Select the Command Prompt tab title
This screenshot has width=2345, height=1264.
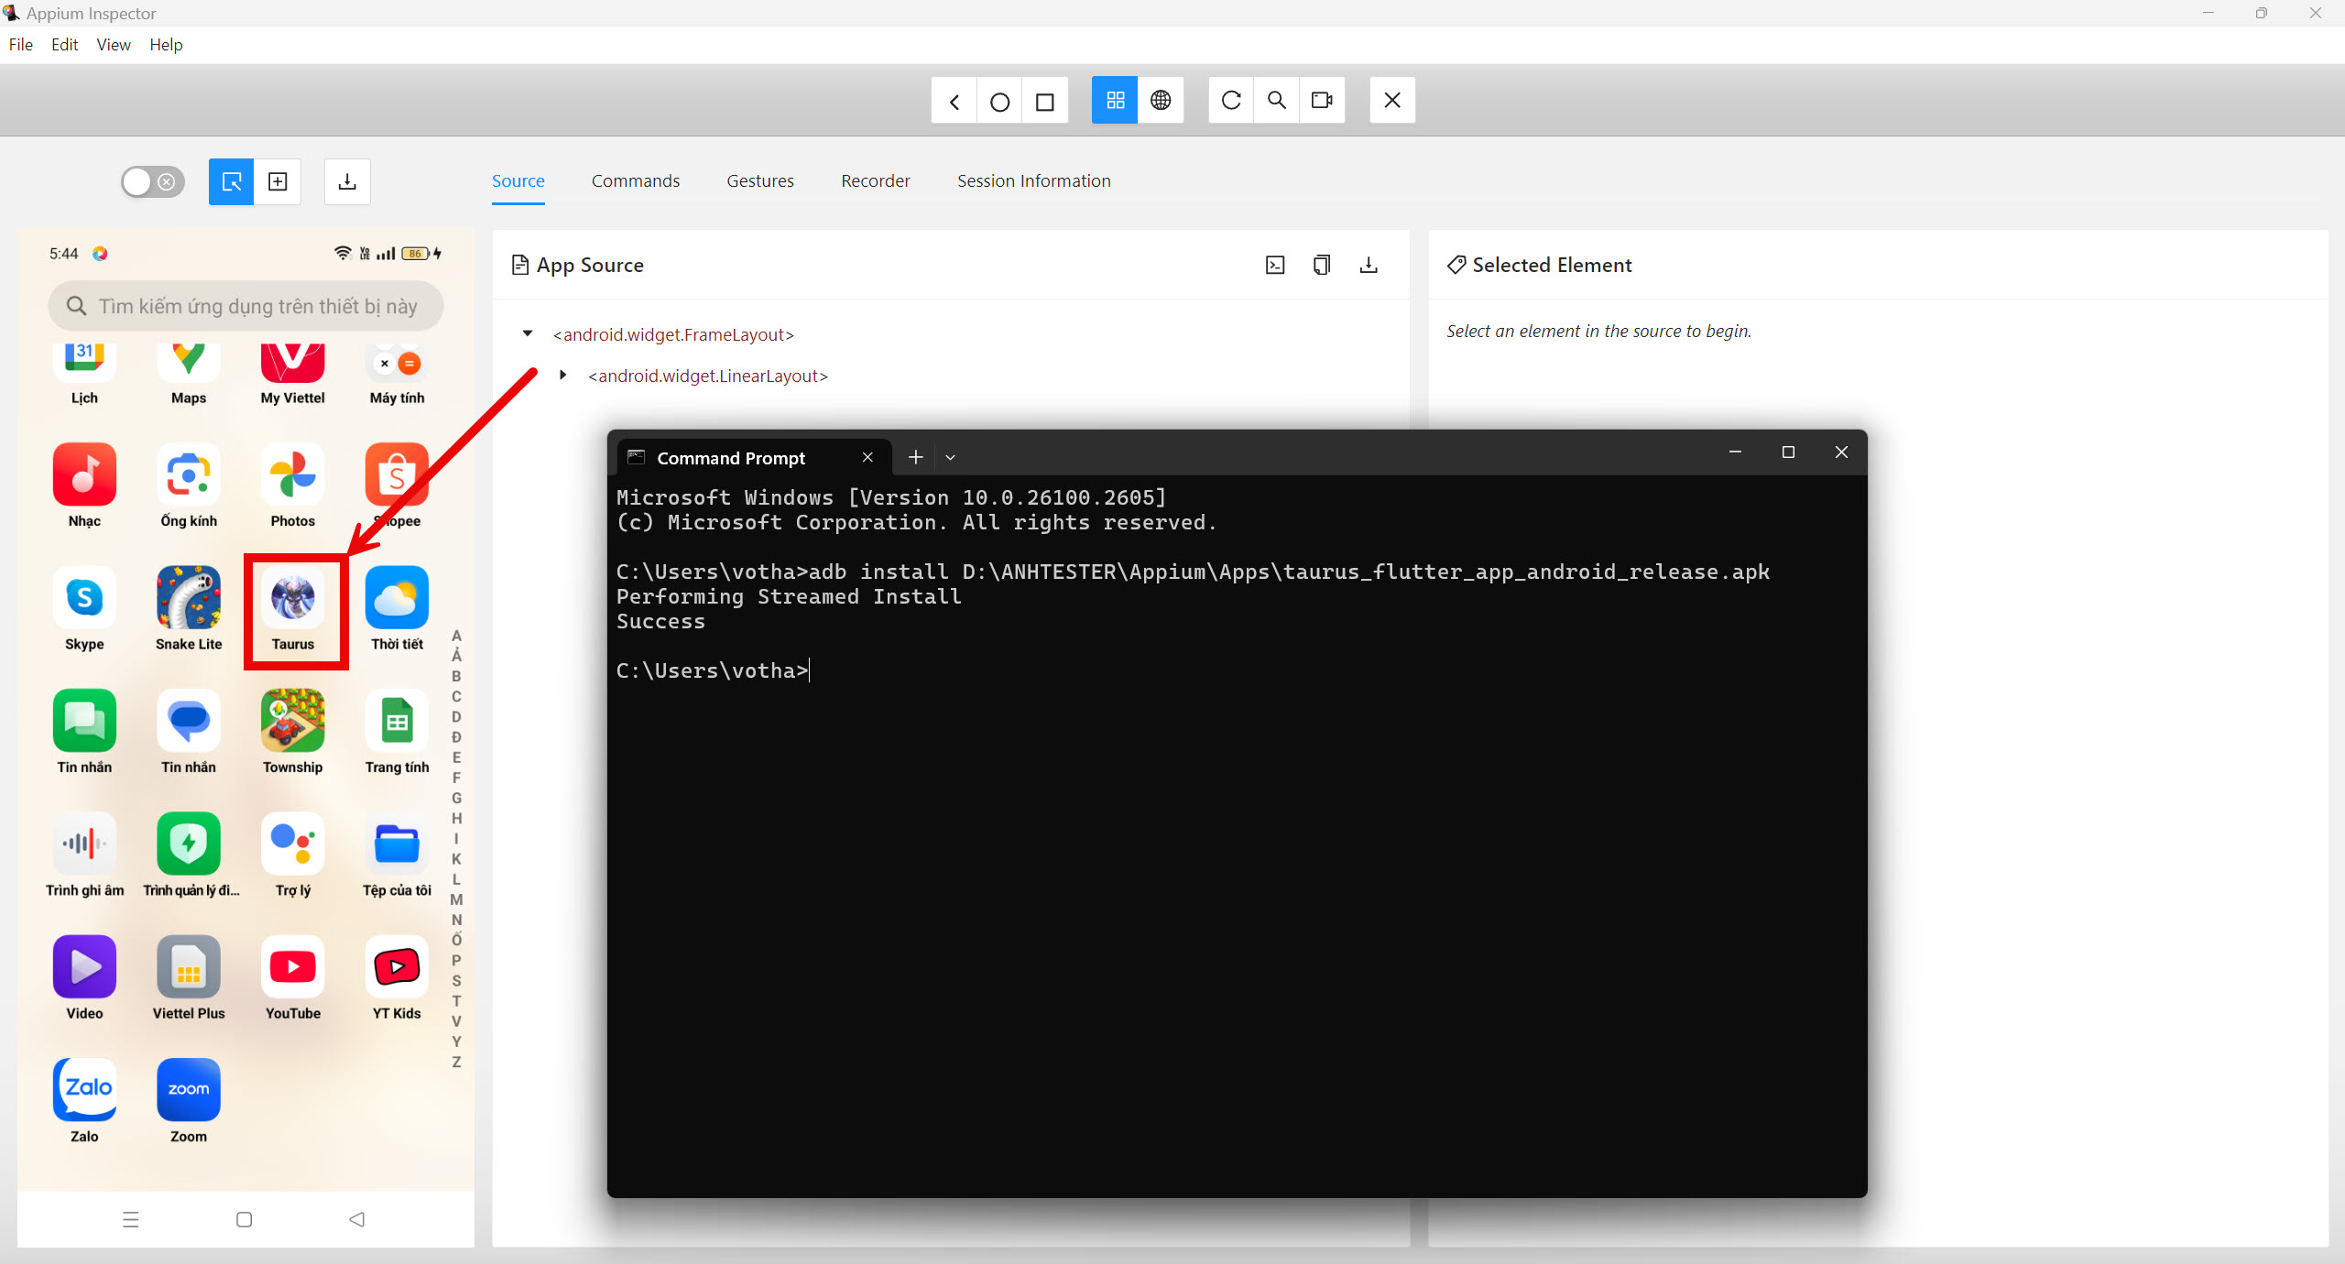tap(731, 458)
